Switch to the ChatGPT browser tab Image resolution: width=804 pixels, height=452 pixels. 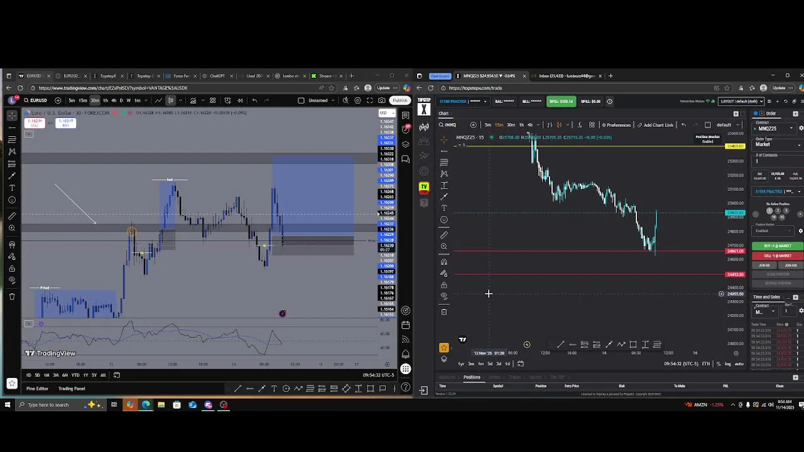(216, 76)
